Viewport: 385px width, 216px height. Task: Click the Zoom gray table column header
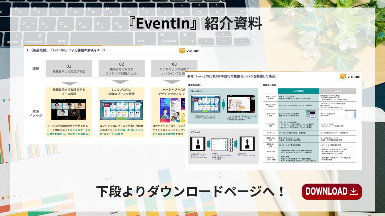[337, 91]
